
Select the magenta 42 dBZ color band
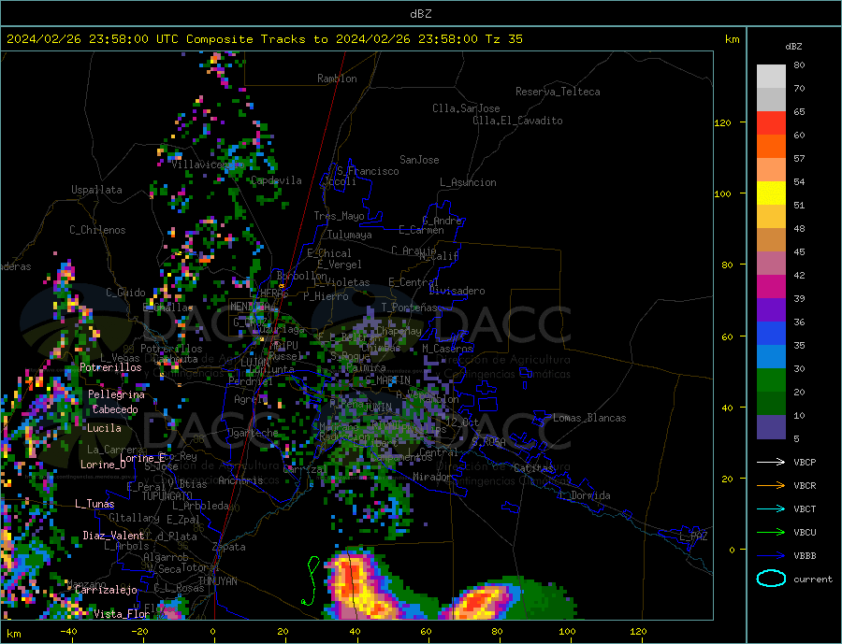tap(771, 287)
